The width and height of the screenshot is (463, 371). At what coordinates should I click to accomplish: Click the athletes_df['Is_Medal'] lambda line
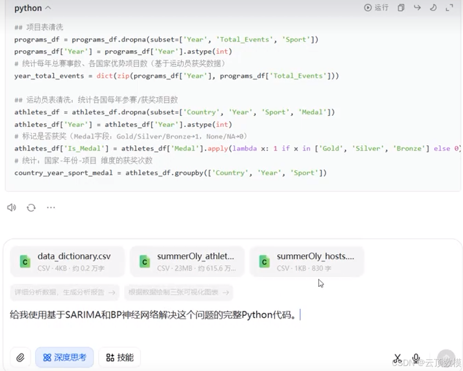click(x=237, y=148)
